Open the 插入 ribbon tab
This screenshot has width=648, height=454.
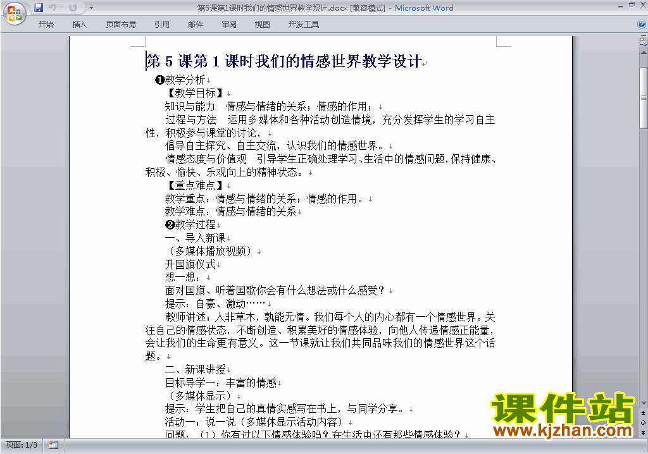[79, 25]
